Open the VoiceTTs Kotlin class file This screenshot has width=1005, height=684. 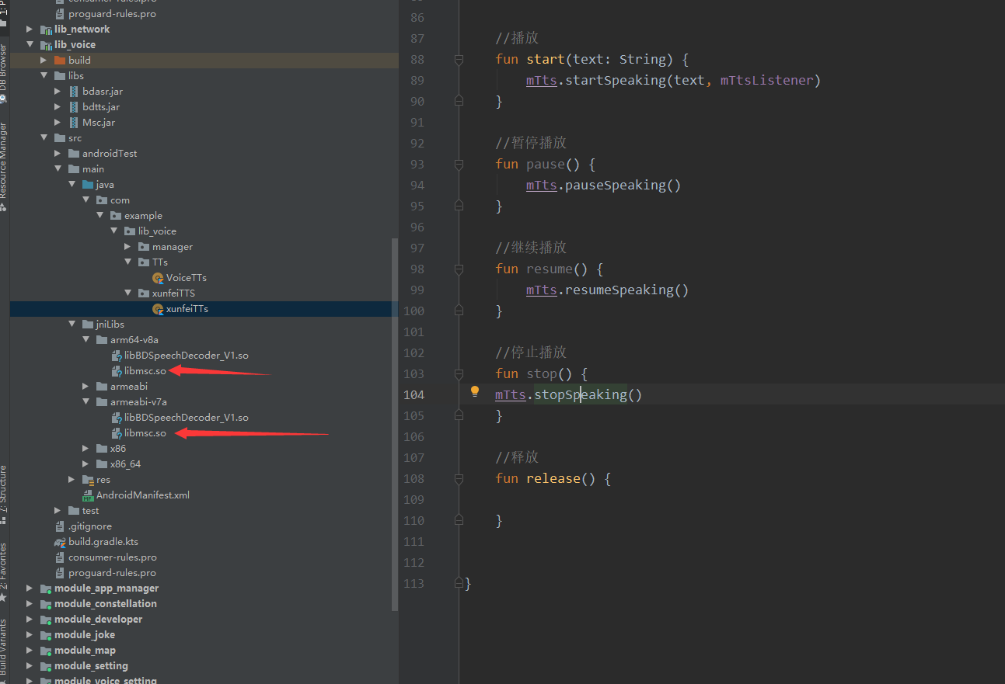pos(186,277)
